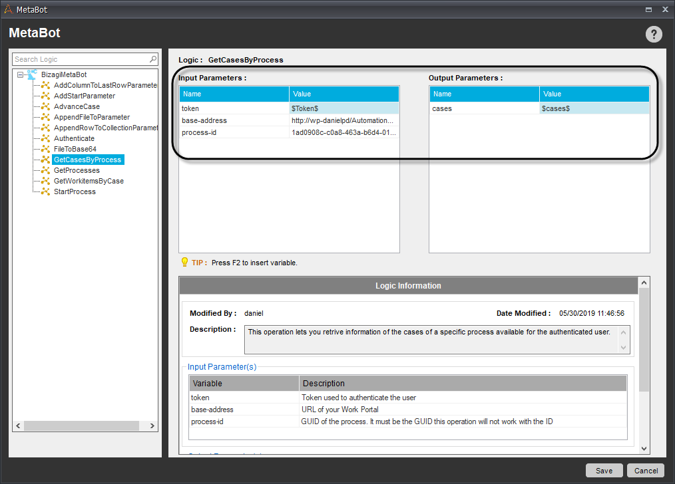675x484 pixels.
Task: Select FileToBase64 logic item
Action: [x=75, y=149]
